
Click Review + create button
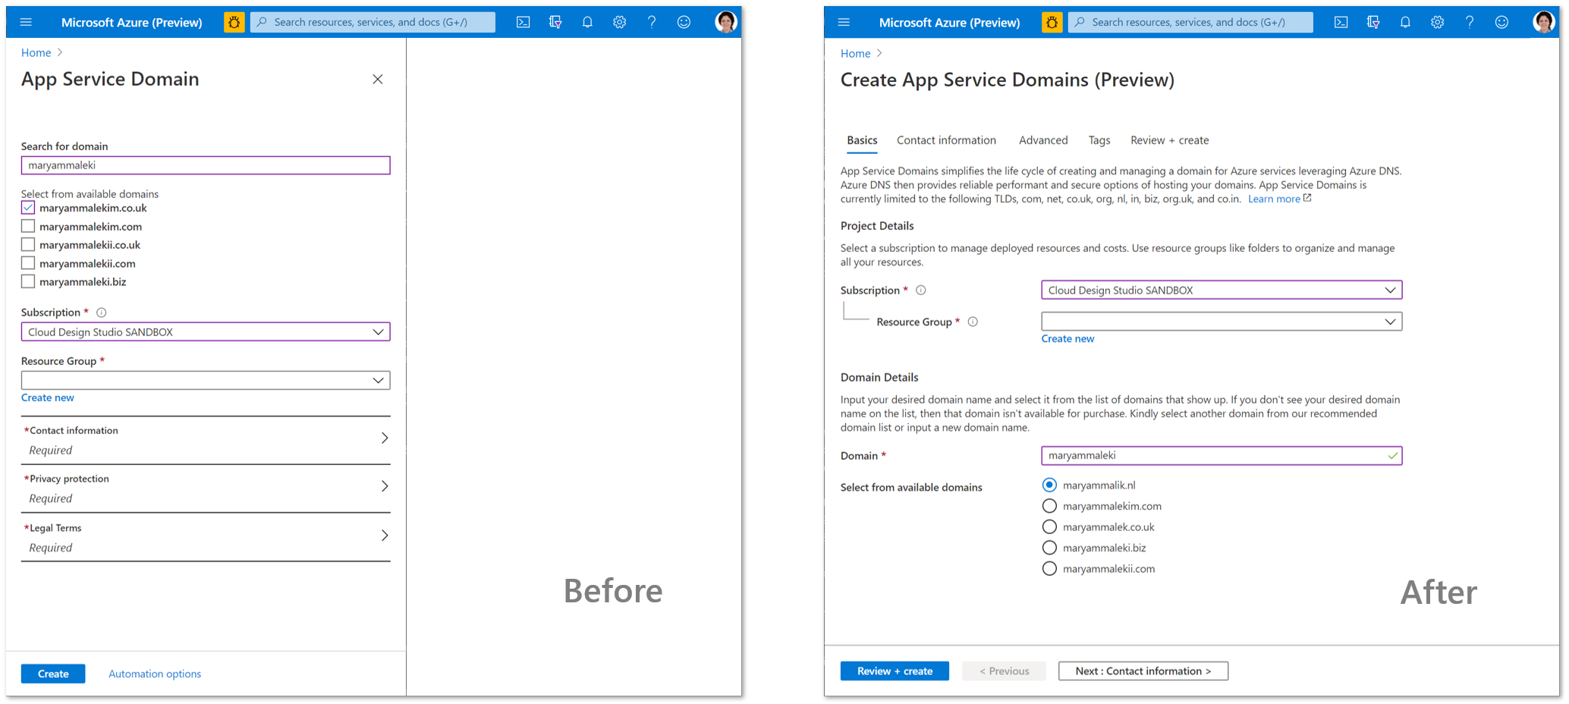tap(895, 671)
